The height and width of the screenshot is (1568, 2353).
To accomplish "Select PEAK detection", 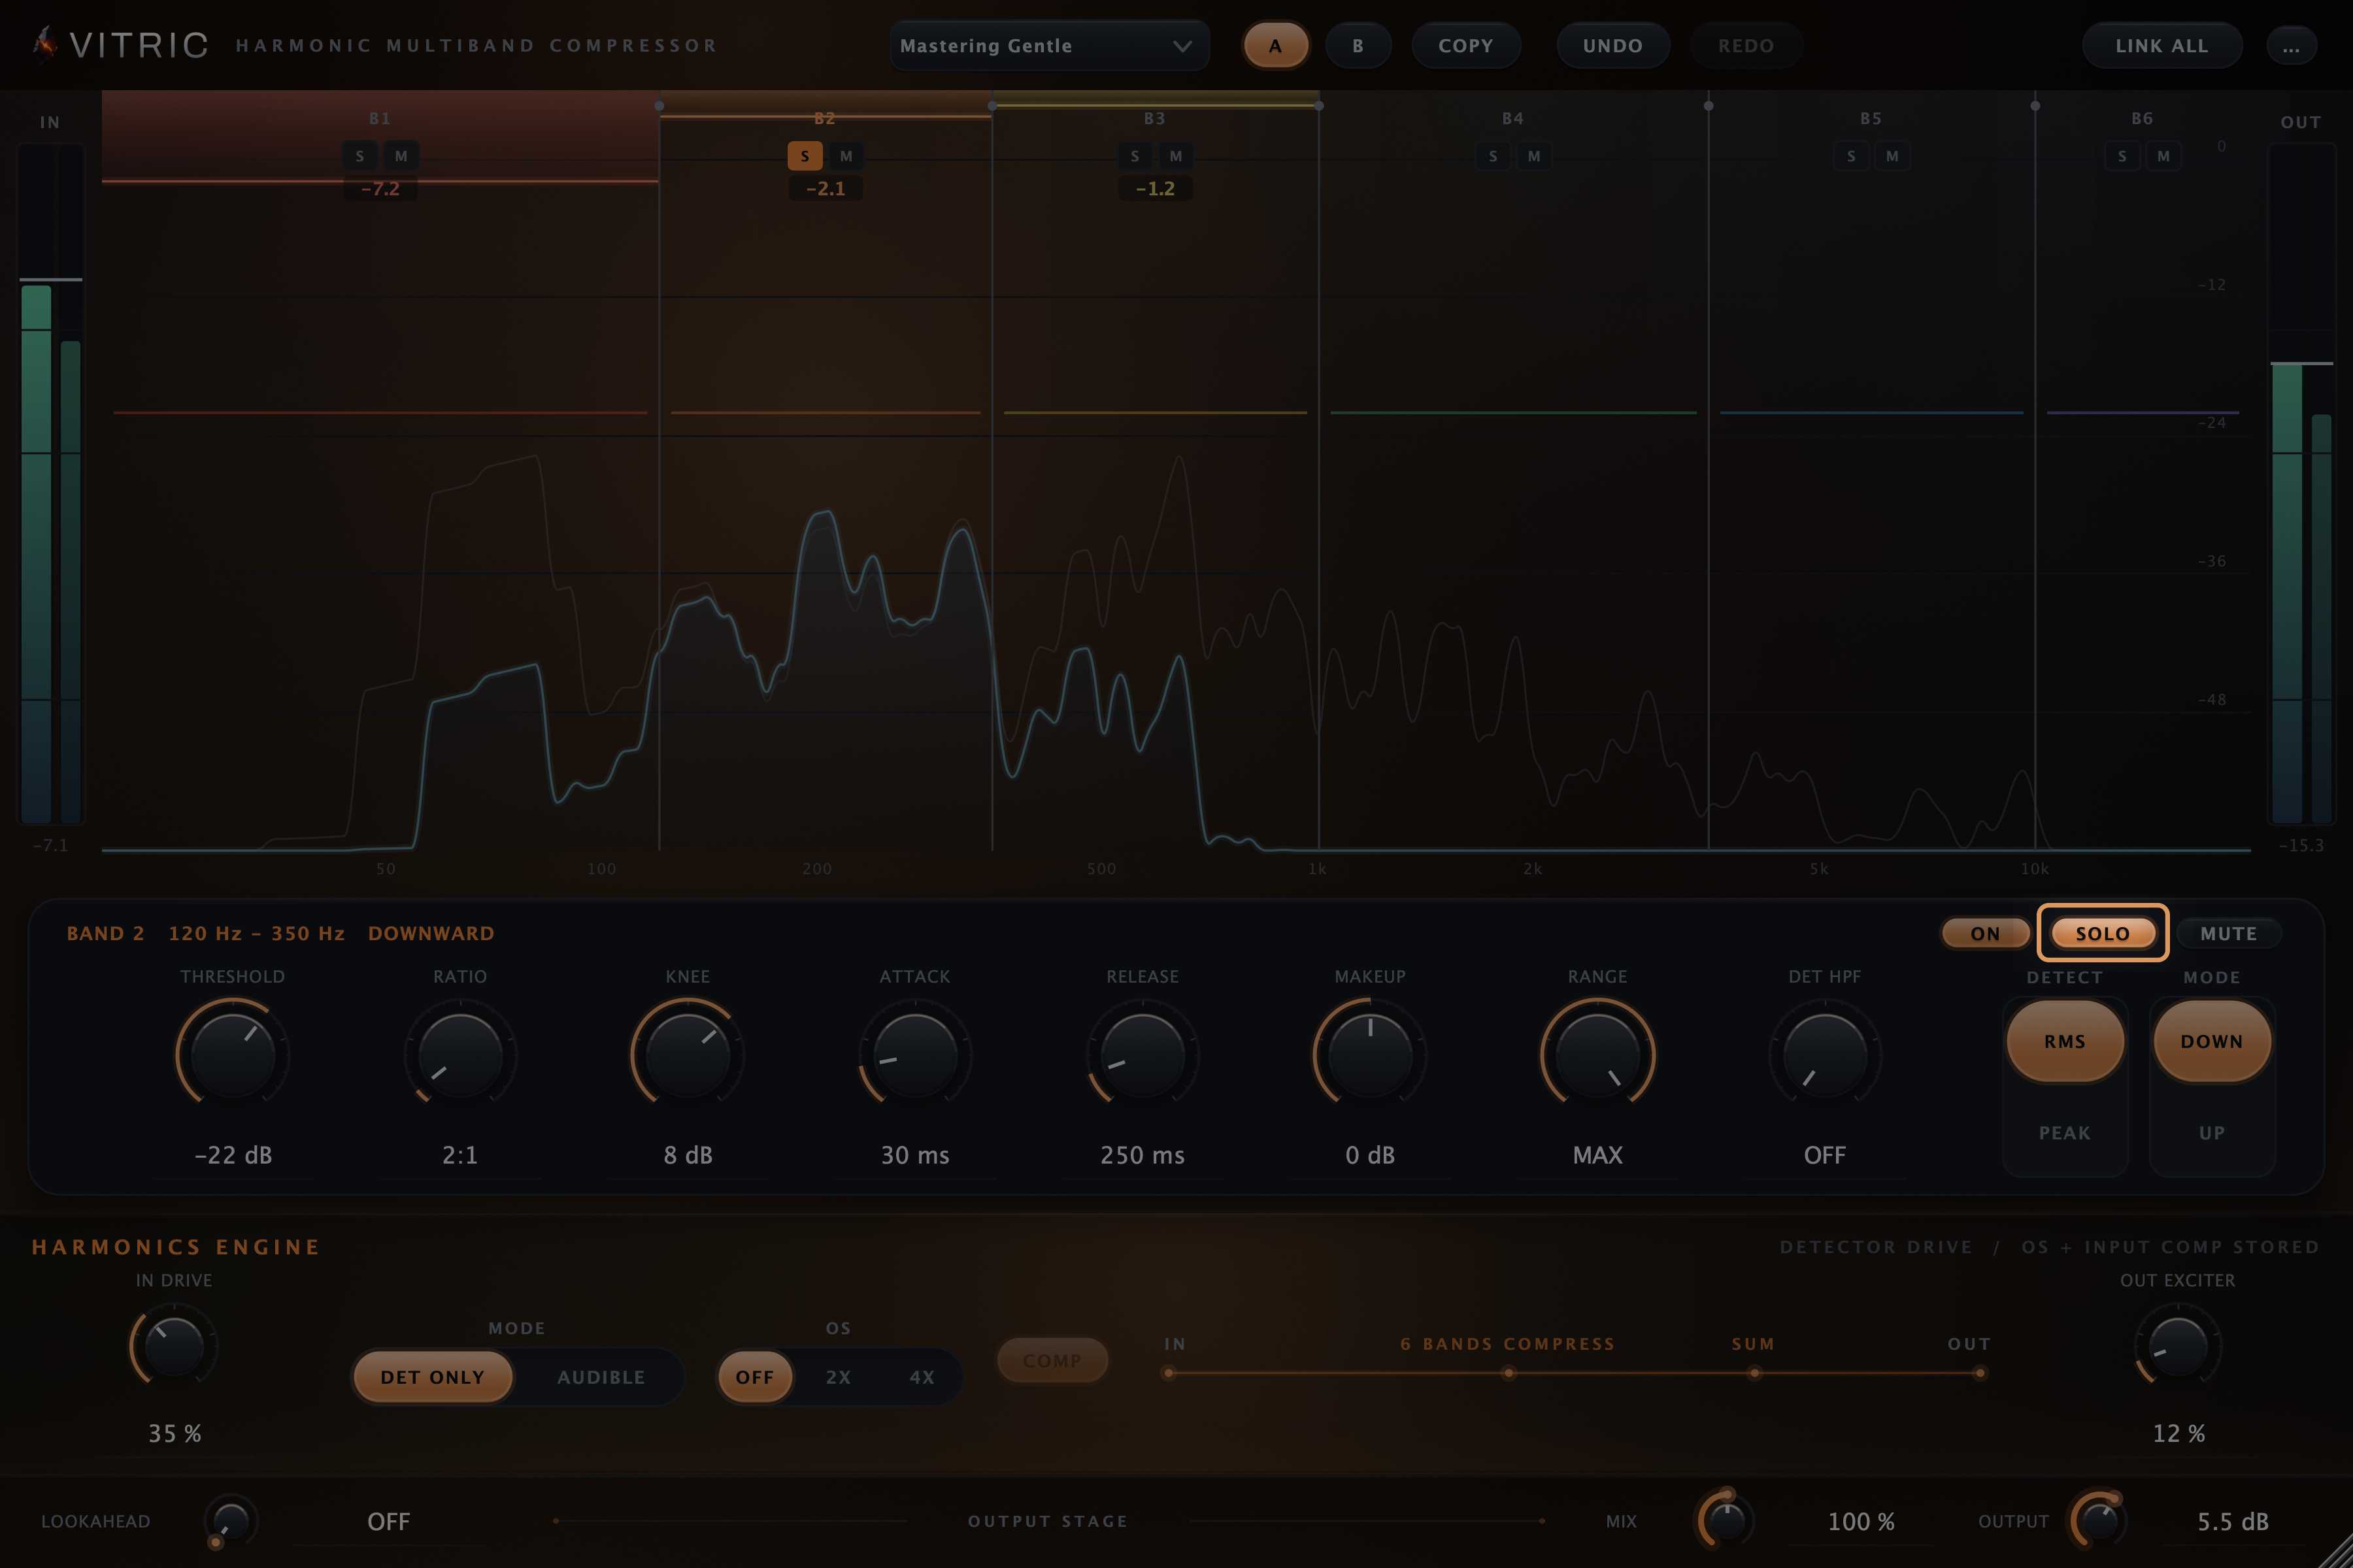I will tap(2065, 1133).
